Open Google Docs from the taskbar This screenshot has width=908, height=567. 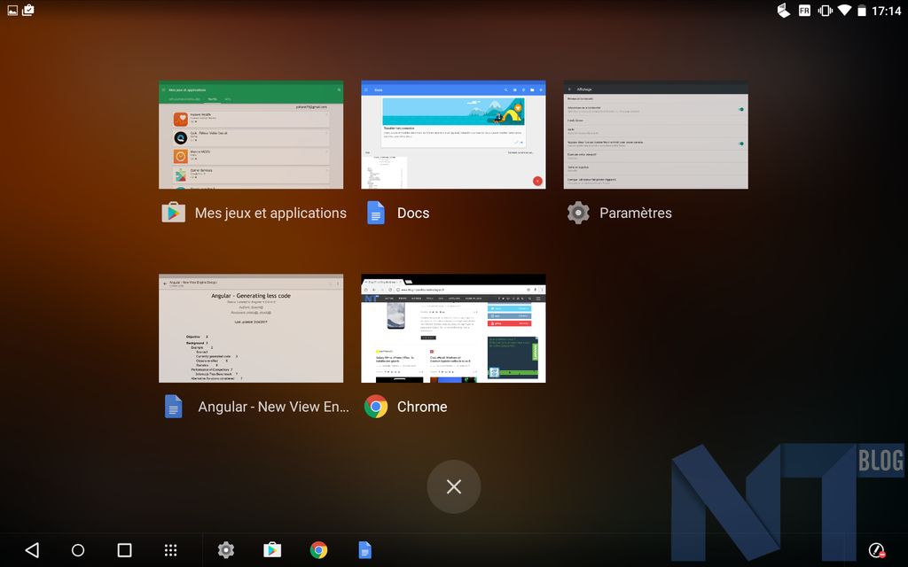[364, 550]
